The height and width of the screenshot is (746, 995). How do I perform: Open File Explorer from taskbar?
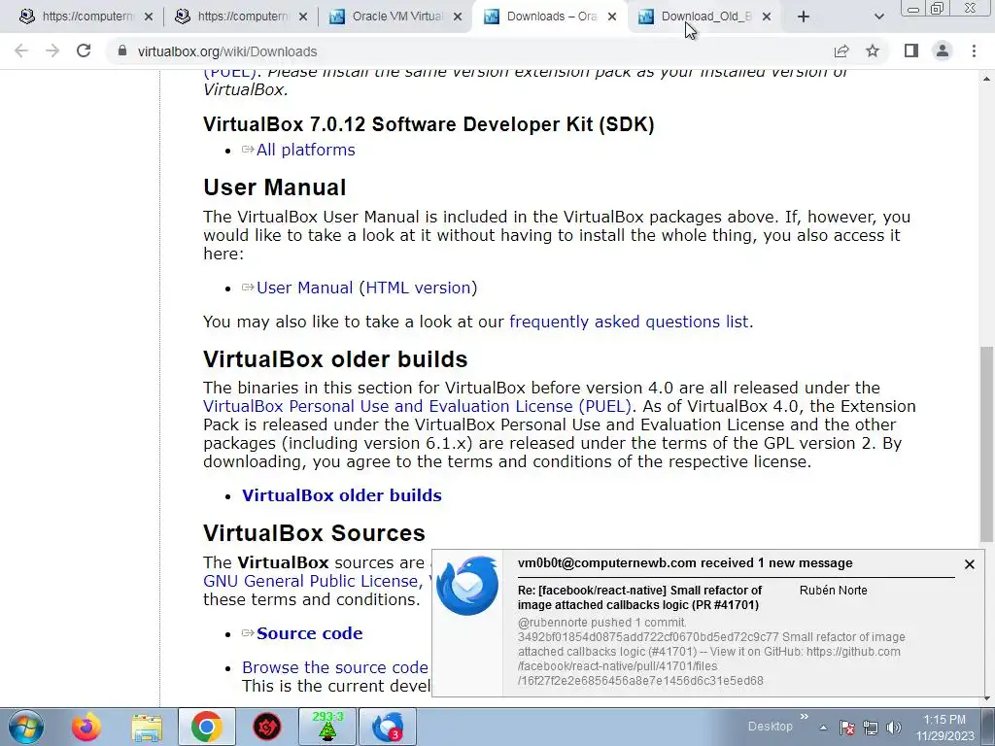point(147,727)
